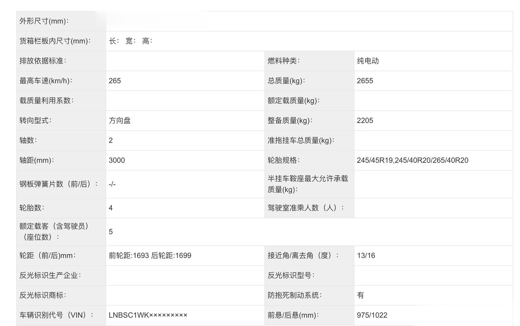520x326 pixels.
Task: Click the 整备质量(kg) label
Action: click(x=290, y=120)
